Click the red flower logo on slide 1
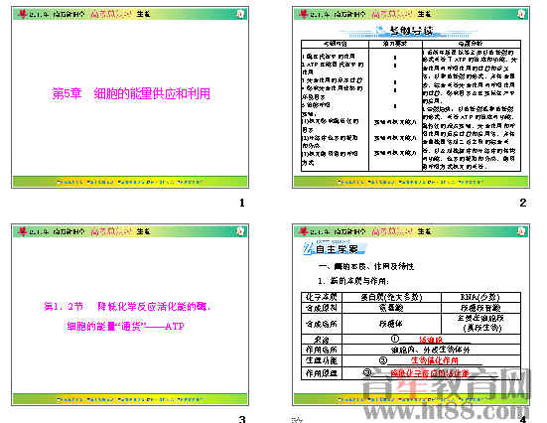Image resolution: width=547 pixels, height=423 pixels. pyautogui.click(x=23, y=14)
